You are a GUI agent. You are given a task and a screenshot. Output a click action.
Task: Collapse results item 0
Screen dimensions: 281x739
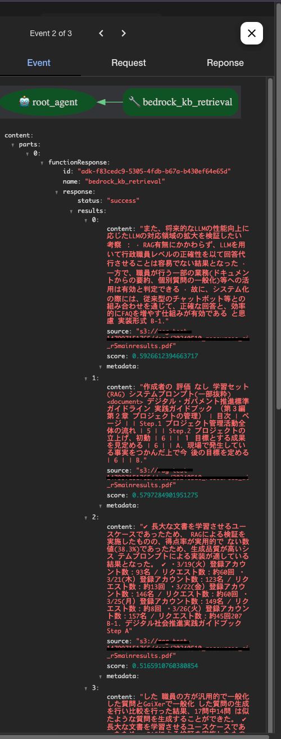[87, 220]
